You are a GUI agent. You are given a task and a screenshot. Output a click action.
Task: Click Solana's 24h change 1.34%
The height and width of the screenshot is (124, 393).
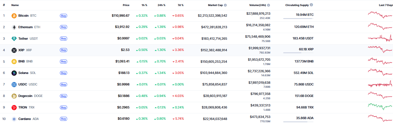(160, 73)
